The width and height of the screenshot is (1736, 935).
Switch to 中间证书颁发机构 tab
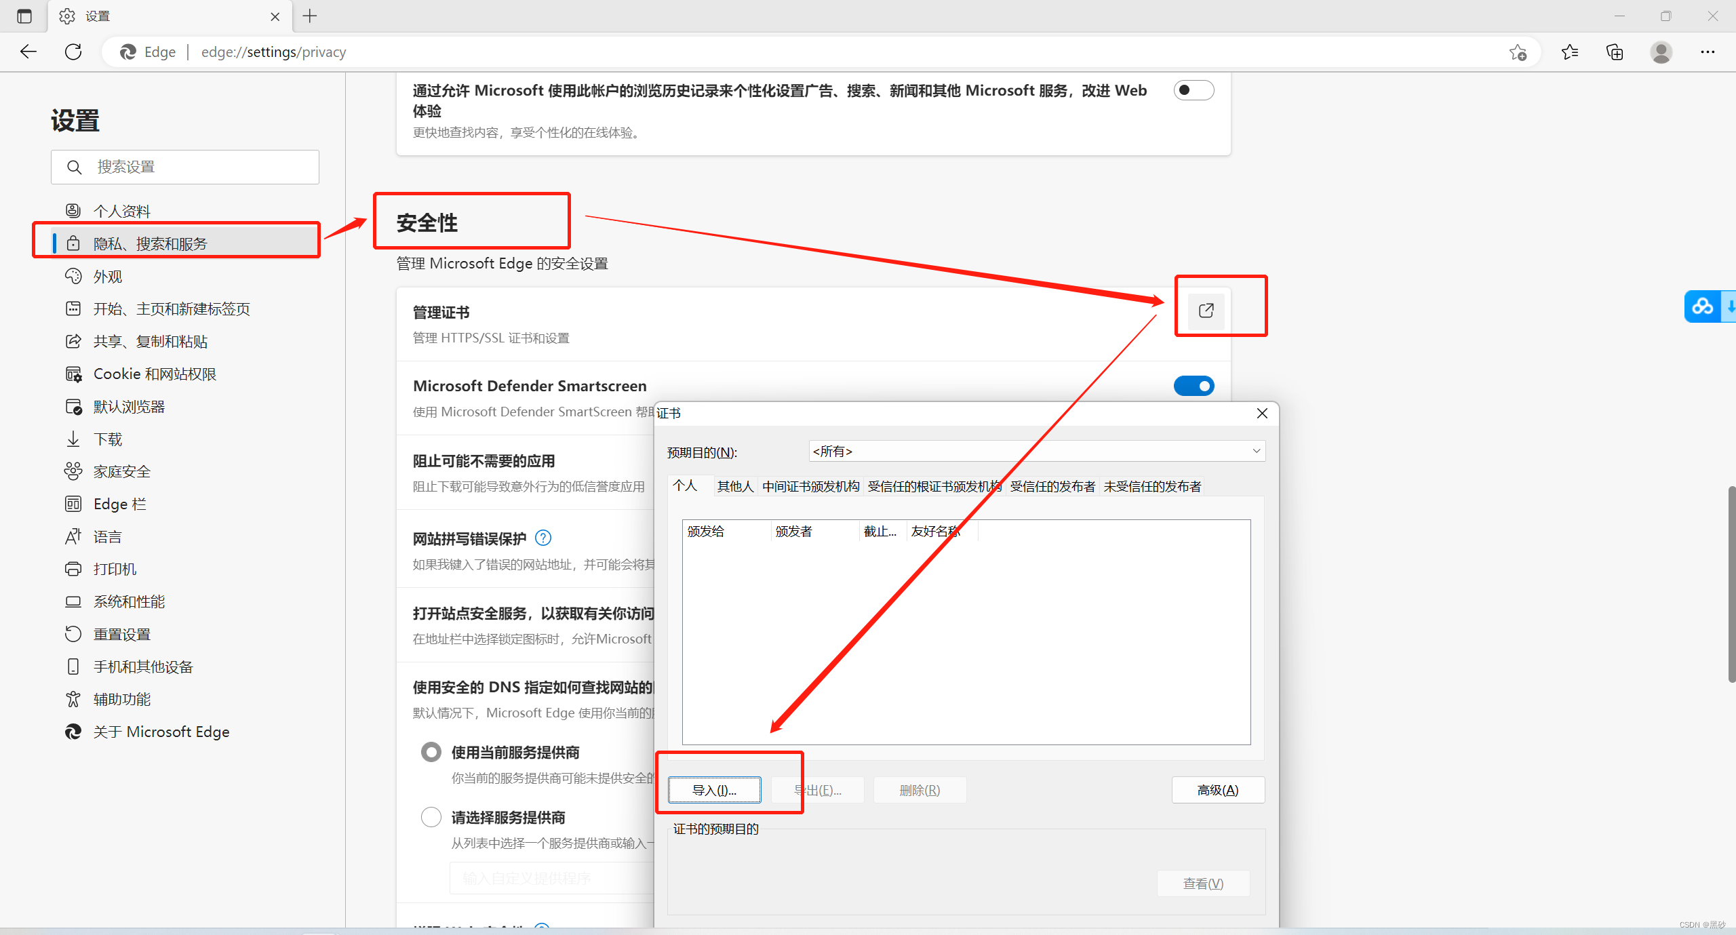click(810, 486)
